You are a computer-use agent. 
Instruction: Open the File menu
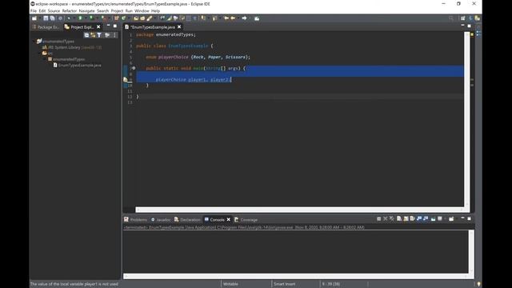coord(34,10)
